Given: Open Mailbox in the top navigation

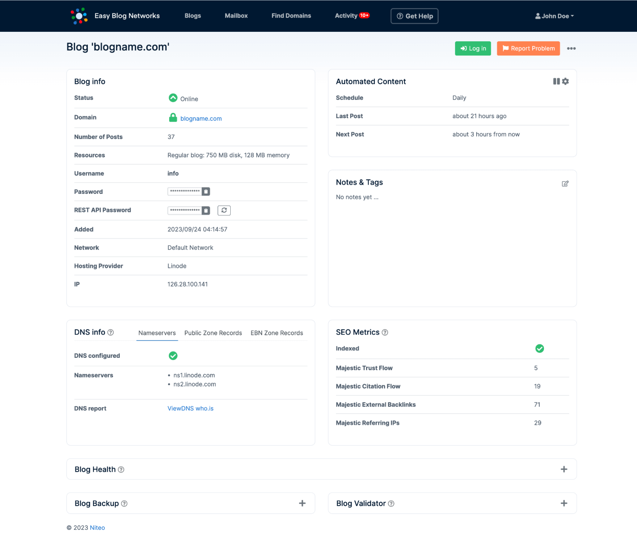Looking at the screenshot, I should click(236, 16).
